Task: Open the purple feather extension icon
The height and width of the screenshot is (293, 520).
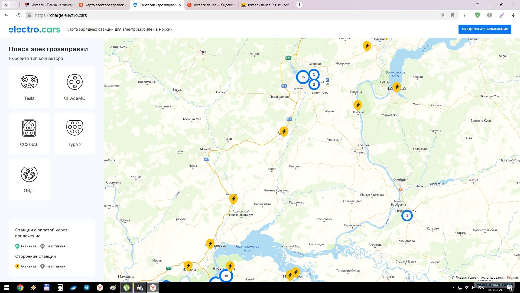Action: 502,15
